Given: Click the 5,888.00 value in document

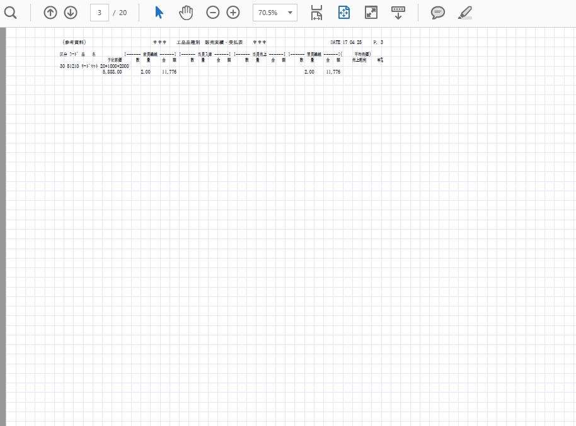Looking at the screenshot, I should [112, 72].
